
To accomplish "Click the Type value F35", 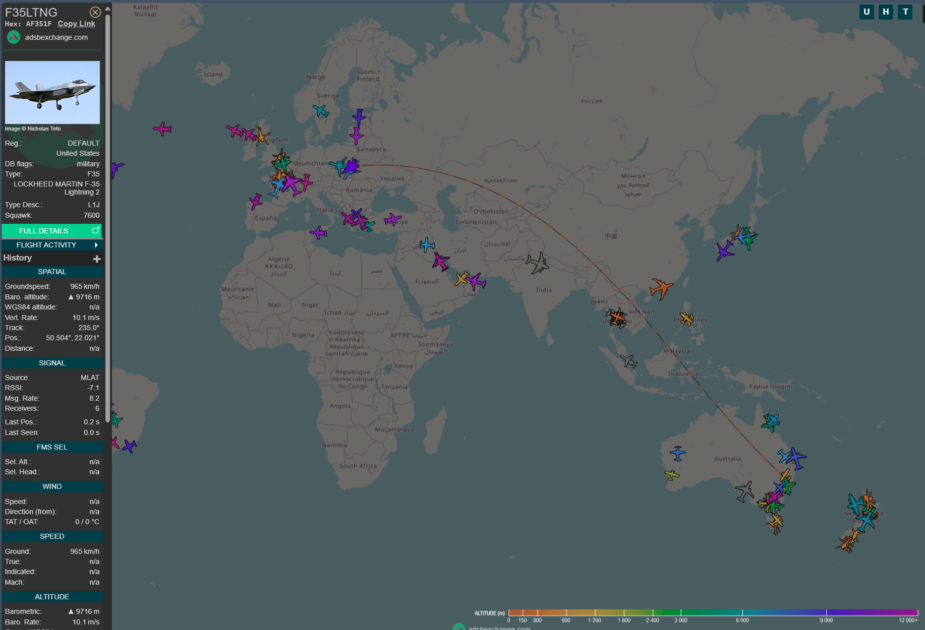I will 94,174.
